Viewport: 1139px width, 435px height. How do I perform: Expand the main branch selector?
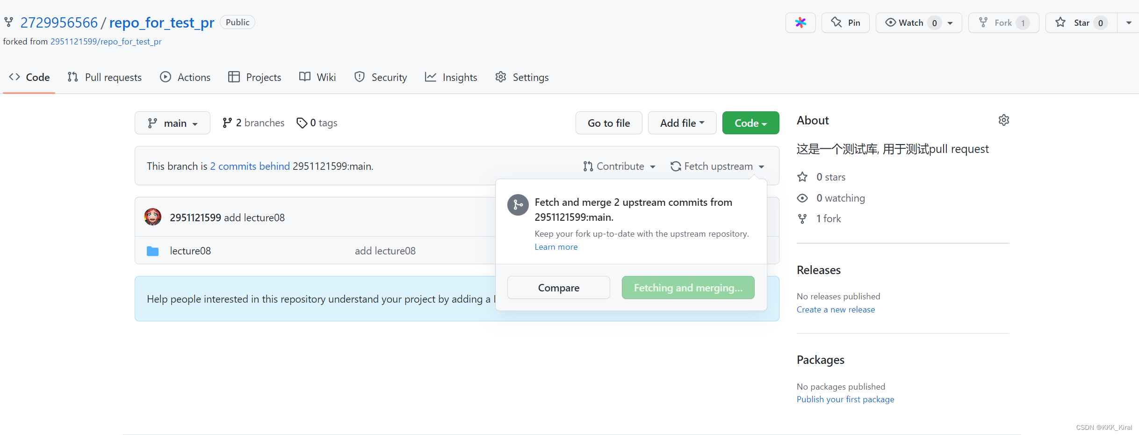pyautogui.click(x=173, y=123)
